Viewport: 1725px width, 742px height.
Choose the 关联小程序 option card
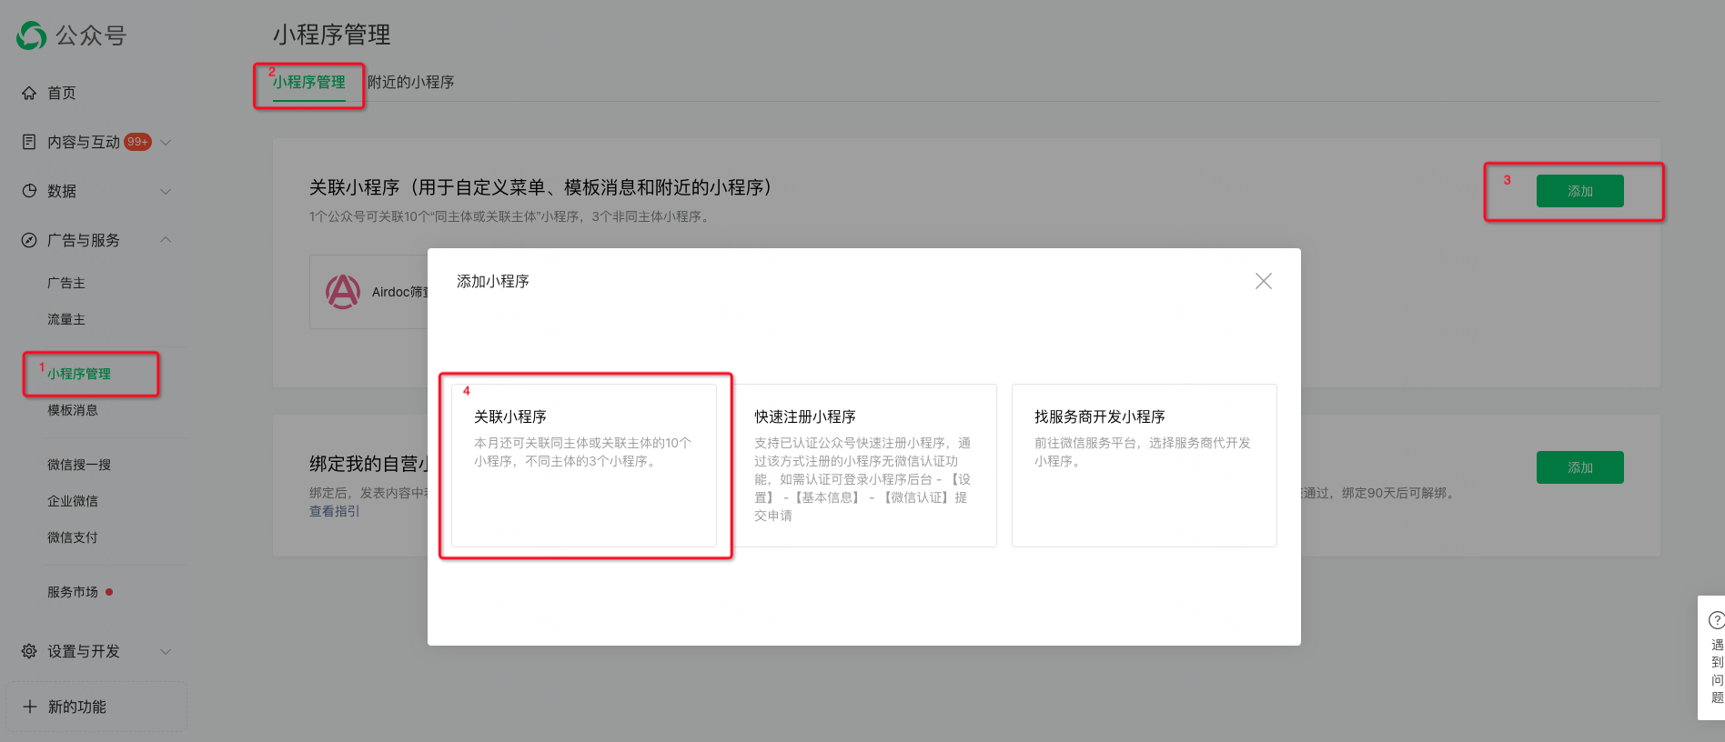[x=584, y=465]
